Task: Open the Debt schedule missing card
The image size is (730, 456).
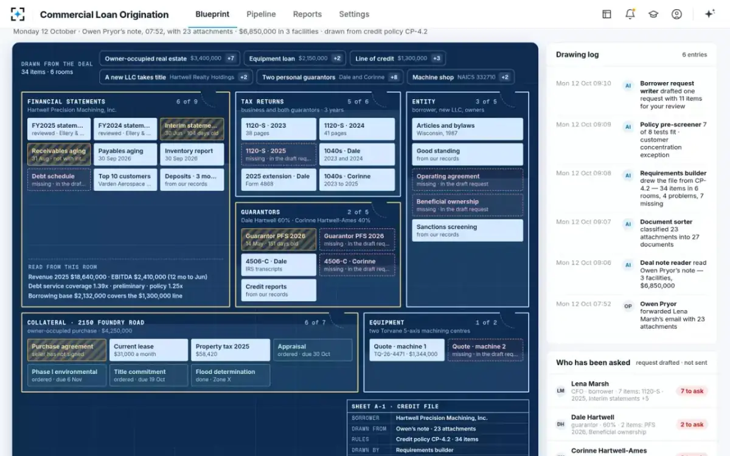Action: point(59,180)
